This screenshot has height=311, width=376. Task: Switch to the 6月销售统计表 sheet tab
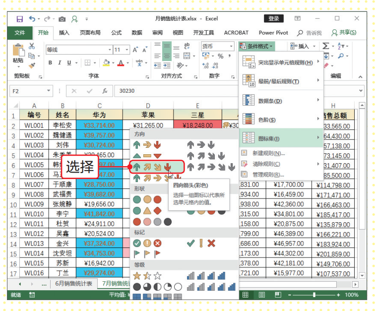[73, 284]
